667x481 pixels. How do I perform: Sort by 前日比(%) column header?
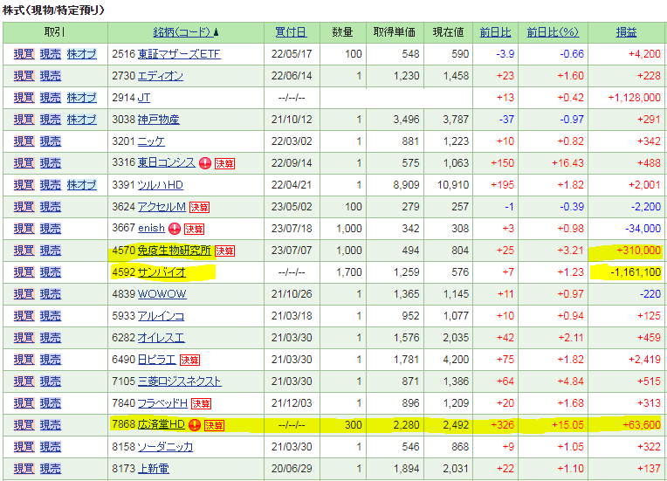(553, 32)
